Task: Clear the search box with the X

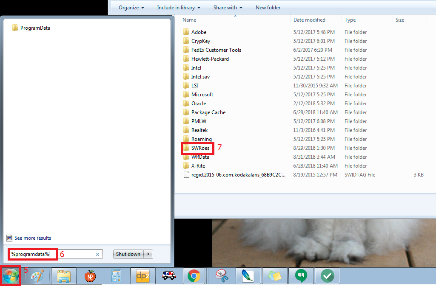Action: 97,254
